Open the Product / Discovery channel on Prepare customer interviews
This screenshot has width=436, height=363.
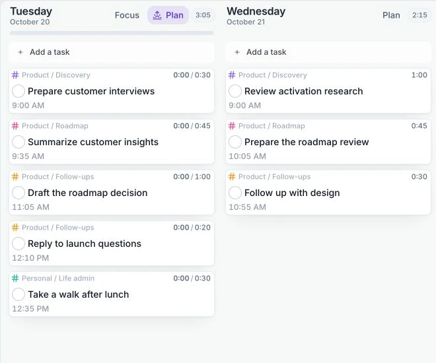56,75
